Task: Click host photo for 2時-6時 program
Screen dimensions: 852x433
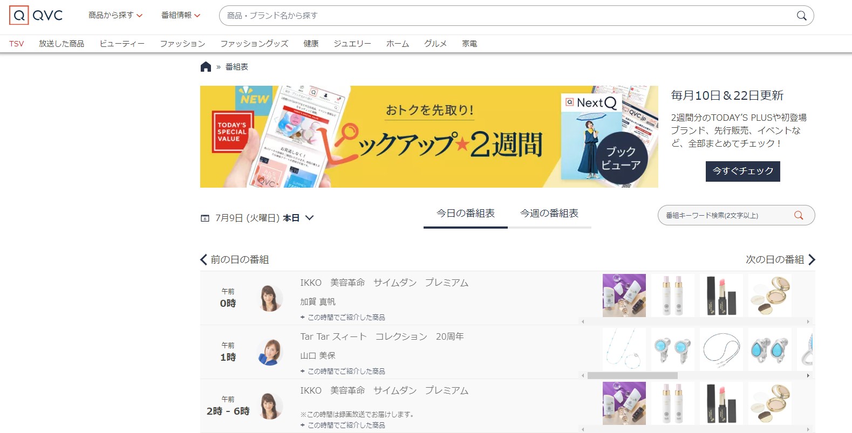Action: coord(271,406)
